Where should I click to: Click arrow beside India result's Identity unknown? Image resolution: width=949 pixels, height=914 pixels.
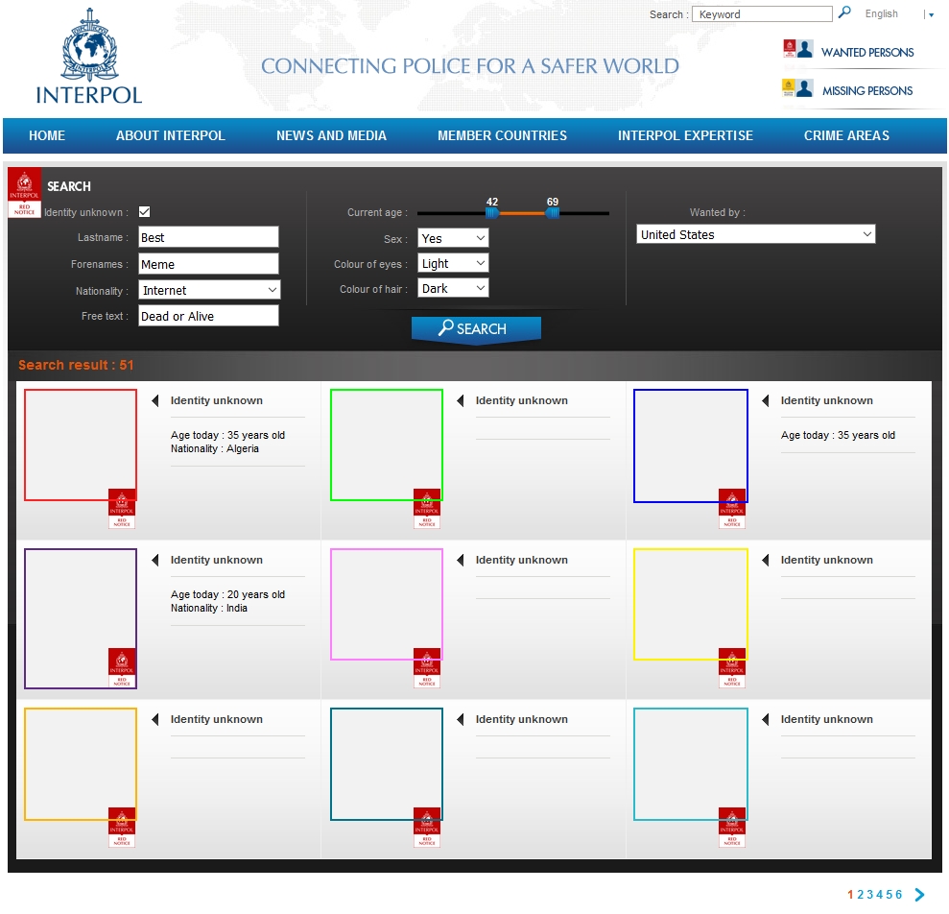[155, 560]
